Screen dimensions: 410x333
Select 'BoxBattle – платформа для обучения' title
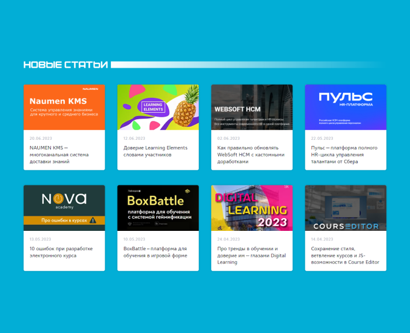(x=155, y=252)
